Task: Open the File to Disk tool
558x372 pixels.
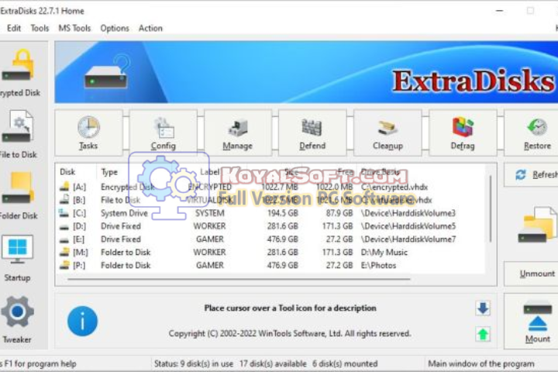Action: click(18, 134)
